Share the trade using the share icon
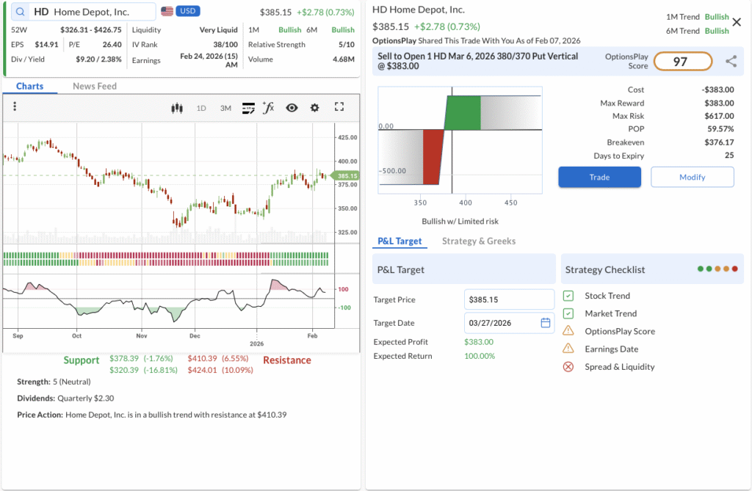The width and height of the screenshot is (752, 491). point(731,62)
